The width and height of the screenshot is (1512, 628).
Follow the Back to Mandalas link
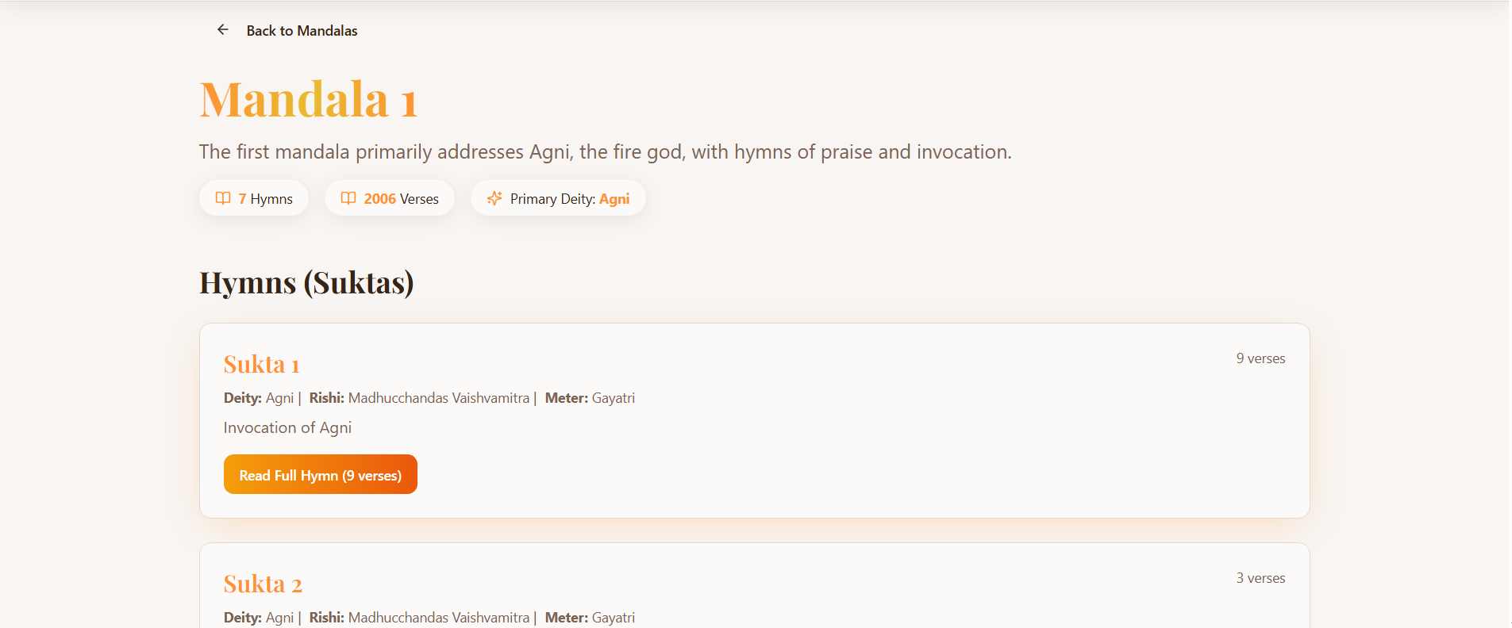click(302, 30)
